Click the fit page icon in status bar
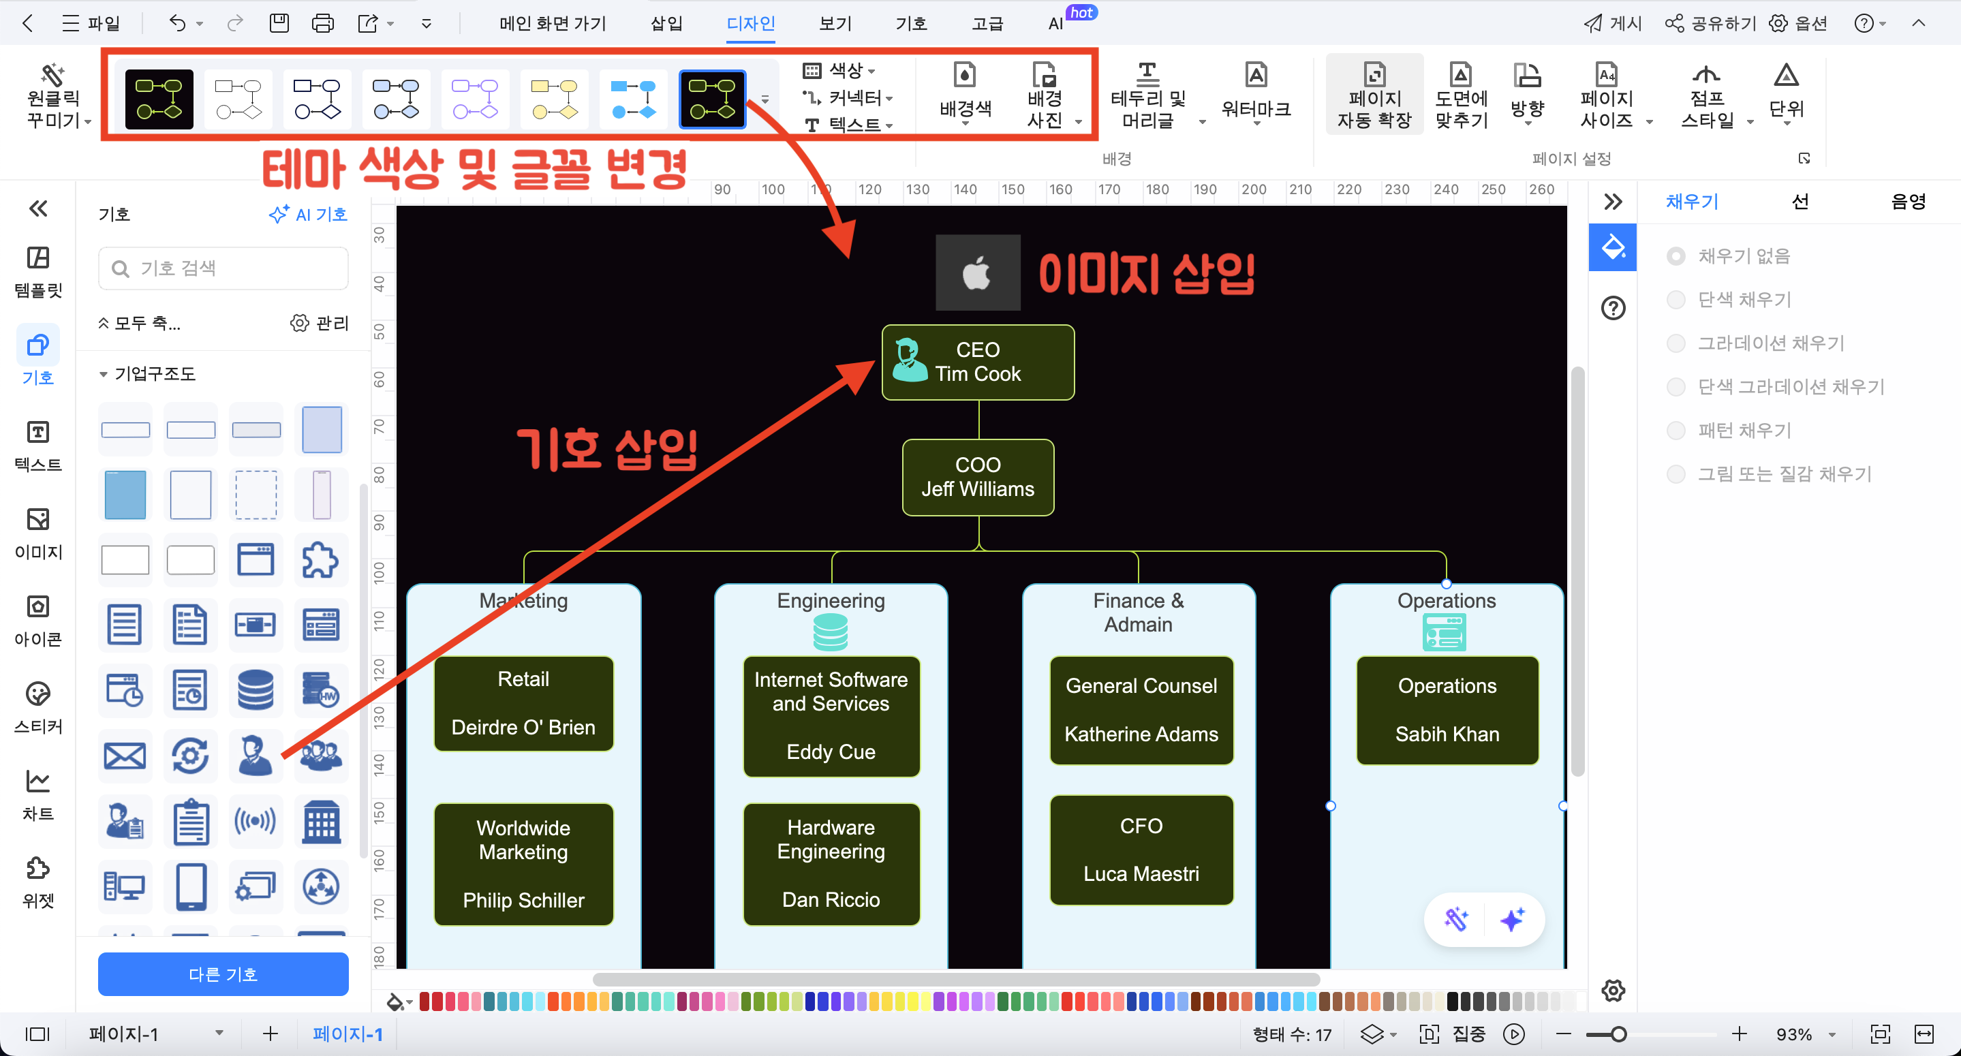This screenshot has width=1961, height=1056. (1881, 1034)
